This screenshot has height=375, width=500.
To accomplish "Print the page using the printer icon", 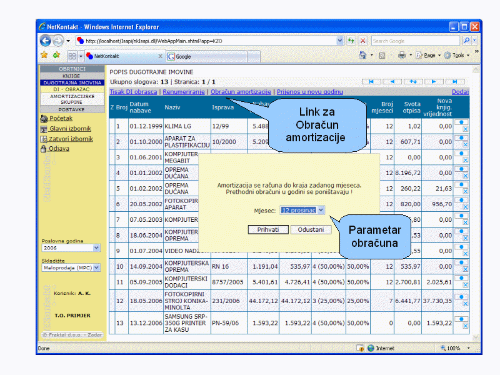I will click(x=402, y=56).
